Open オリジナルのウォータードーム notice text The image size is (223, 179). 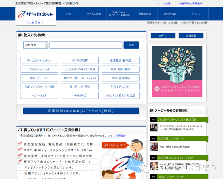coord(181,128)
